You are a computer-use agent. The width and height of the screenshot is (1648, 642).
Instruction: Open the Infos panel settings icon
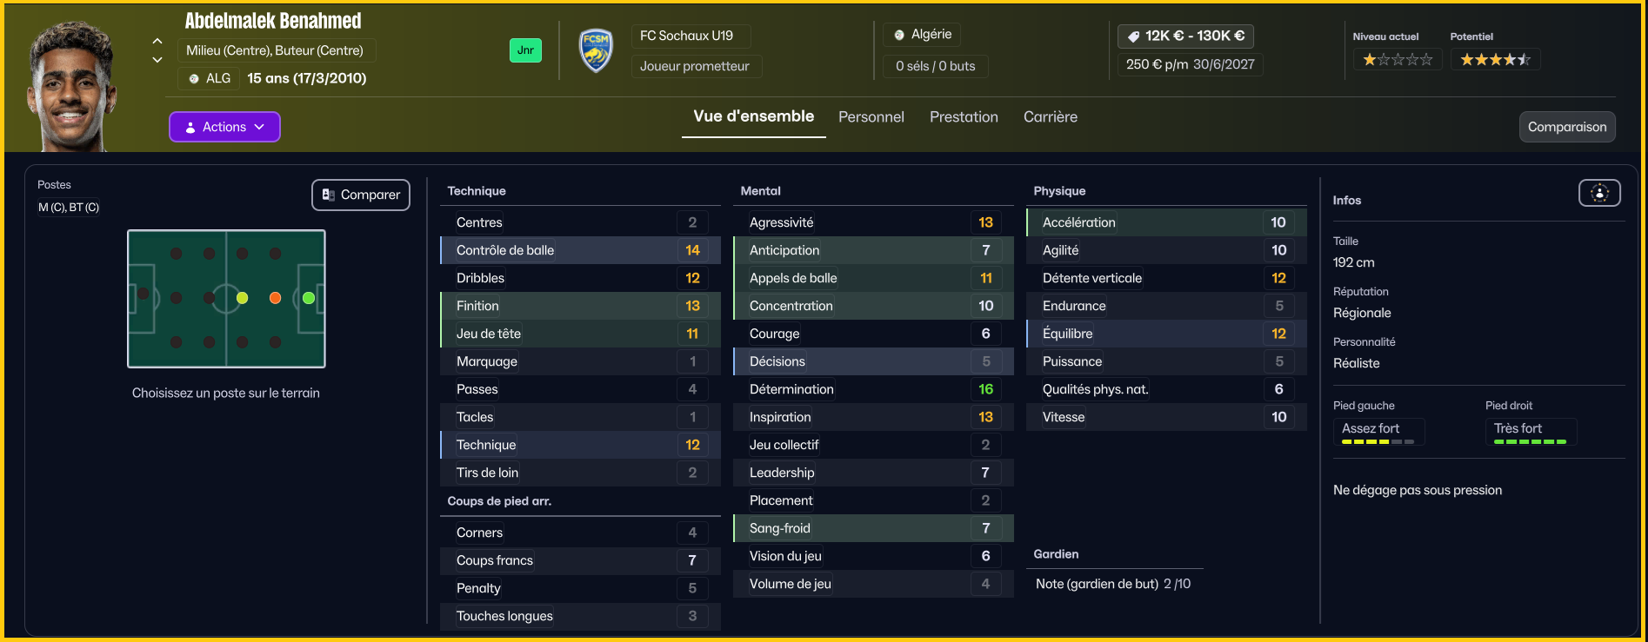click(1599, 193)
